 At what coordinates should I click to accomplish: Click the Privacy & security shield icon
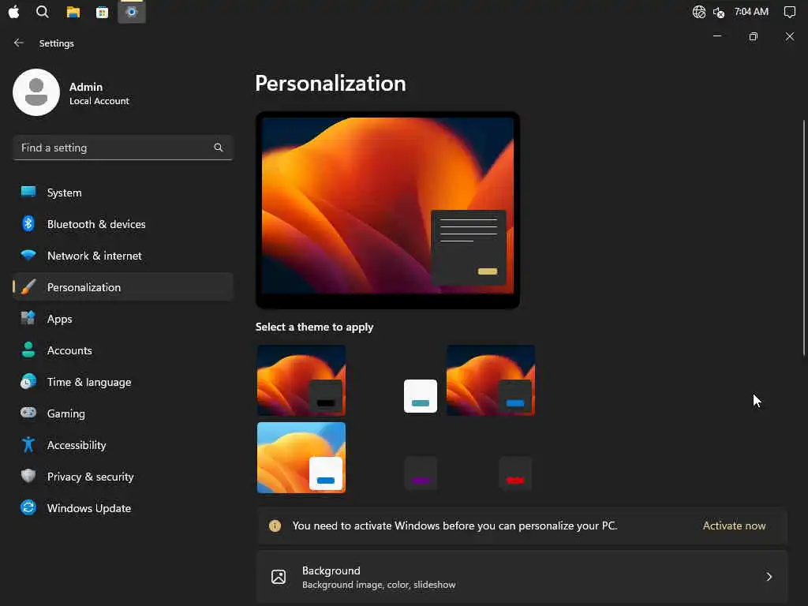pyautogui.click(x=28, y=476)
